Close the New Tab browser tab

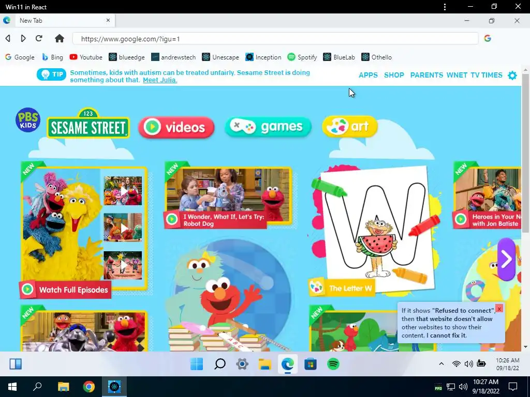pos(108,20)
